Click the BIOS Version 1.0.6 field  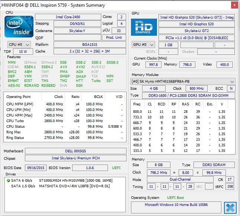[x=90, y=168]
